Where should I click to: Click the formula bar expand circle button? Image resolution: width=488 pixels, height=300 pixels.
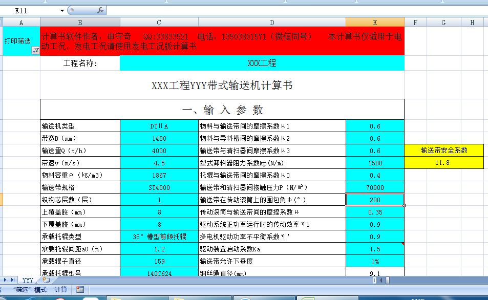[x=72, y=10]
